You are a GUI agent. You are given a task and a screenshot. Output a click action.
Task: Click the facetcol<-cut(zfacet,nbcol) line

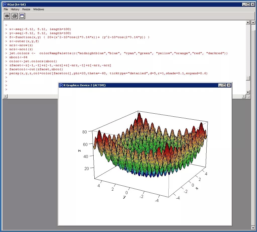[x=36, y=69]
